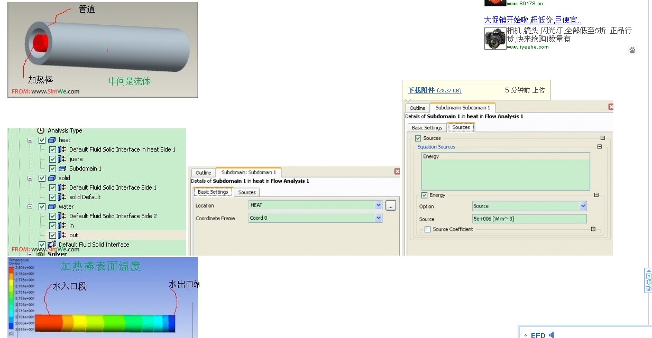
Task: Click the Source value input field
Action: [x=529, y=219]
